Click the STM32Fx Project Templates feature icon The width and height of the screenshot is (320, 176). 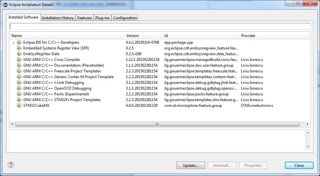click(x=19, y=100)
